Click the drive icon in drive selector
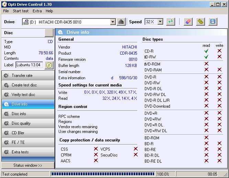The width and height of the screenshot is (229, 178). pos(26,22)
